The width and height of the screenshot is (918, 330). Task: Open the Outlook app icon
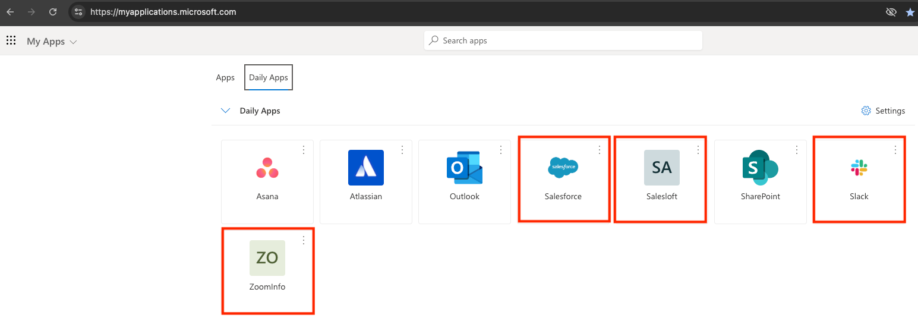coord(465,168)
